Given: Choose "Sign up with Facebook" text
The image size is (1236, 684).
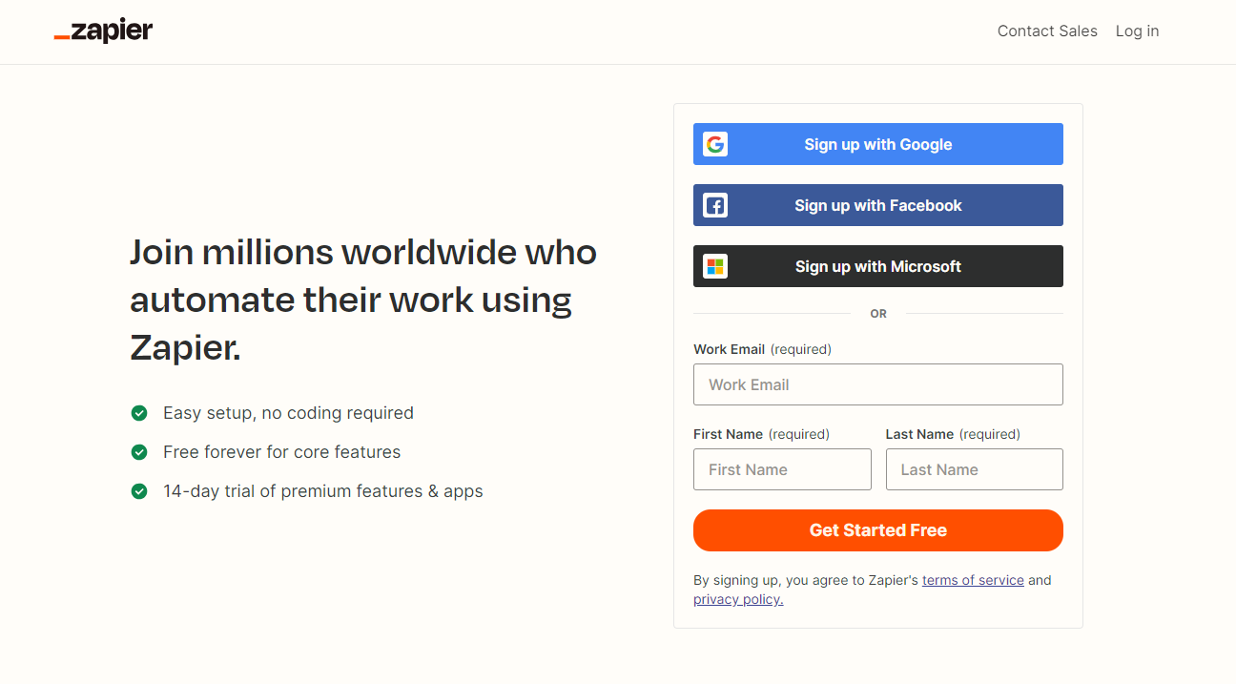Looking at the screenshot, I should point(878,205).
